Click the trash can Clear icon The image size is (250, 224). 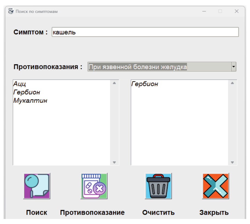point(158,186)
